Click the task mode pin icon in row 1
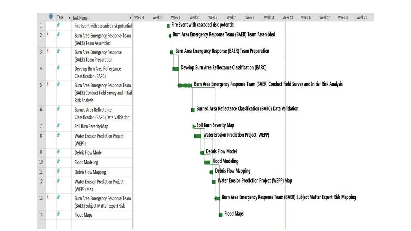Screen dimensions: 411x231 tap(58, 24)
